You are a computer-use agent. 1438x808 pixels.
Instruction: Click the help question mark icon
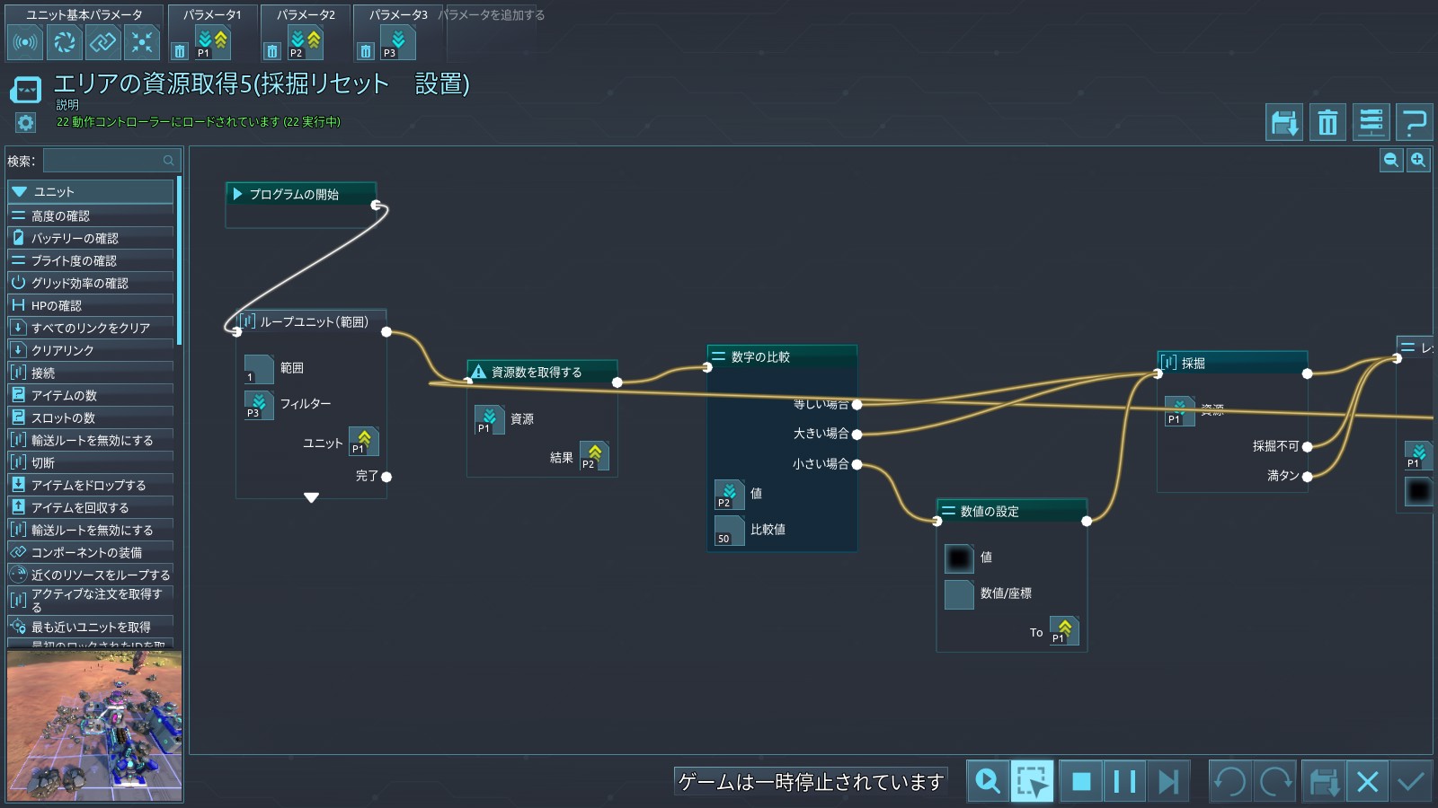pyautogui.click(x=1414, y=122)
